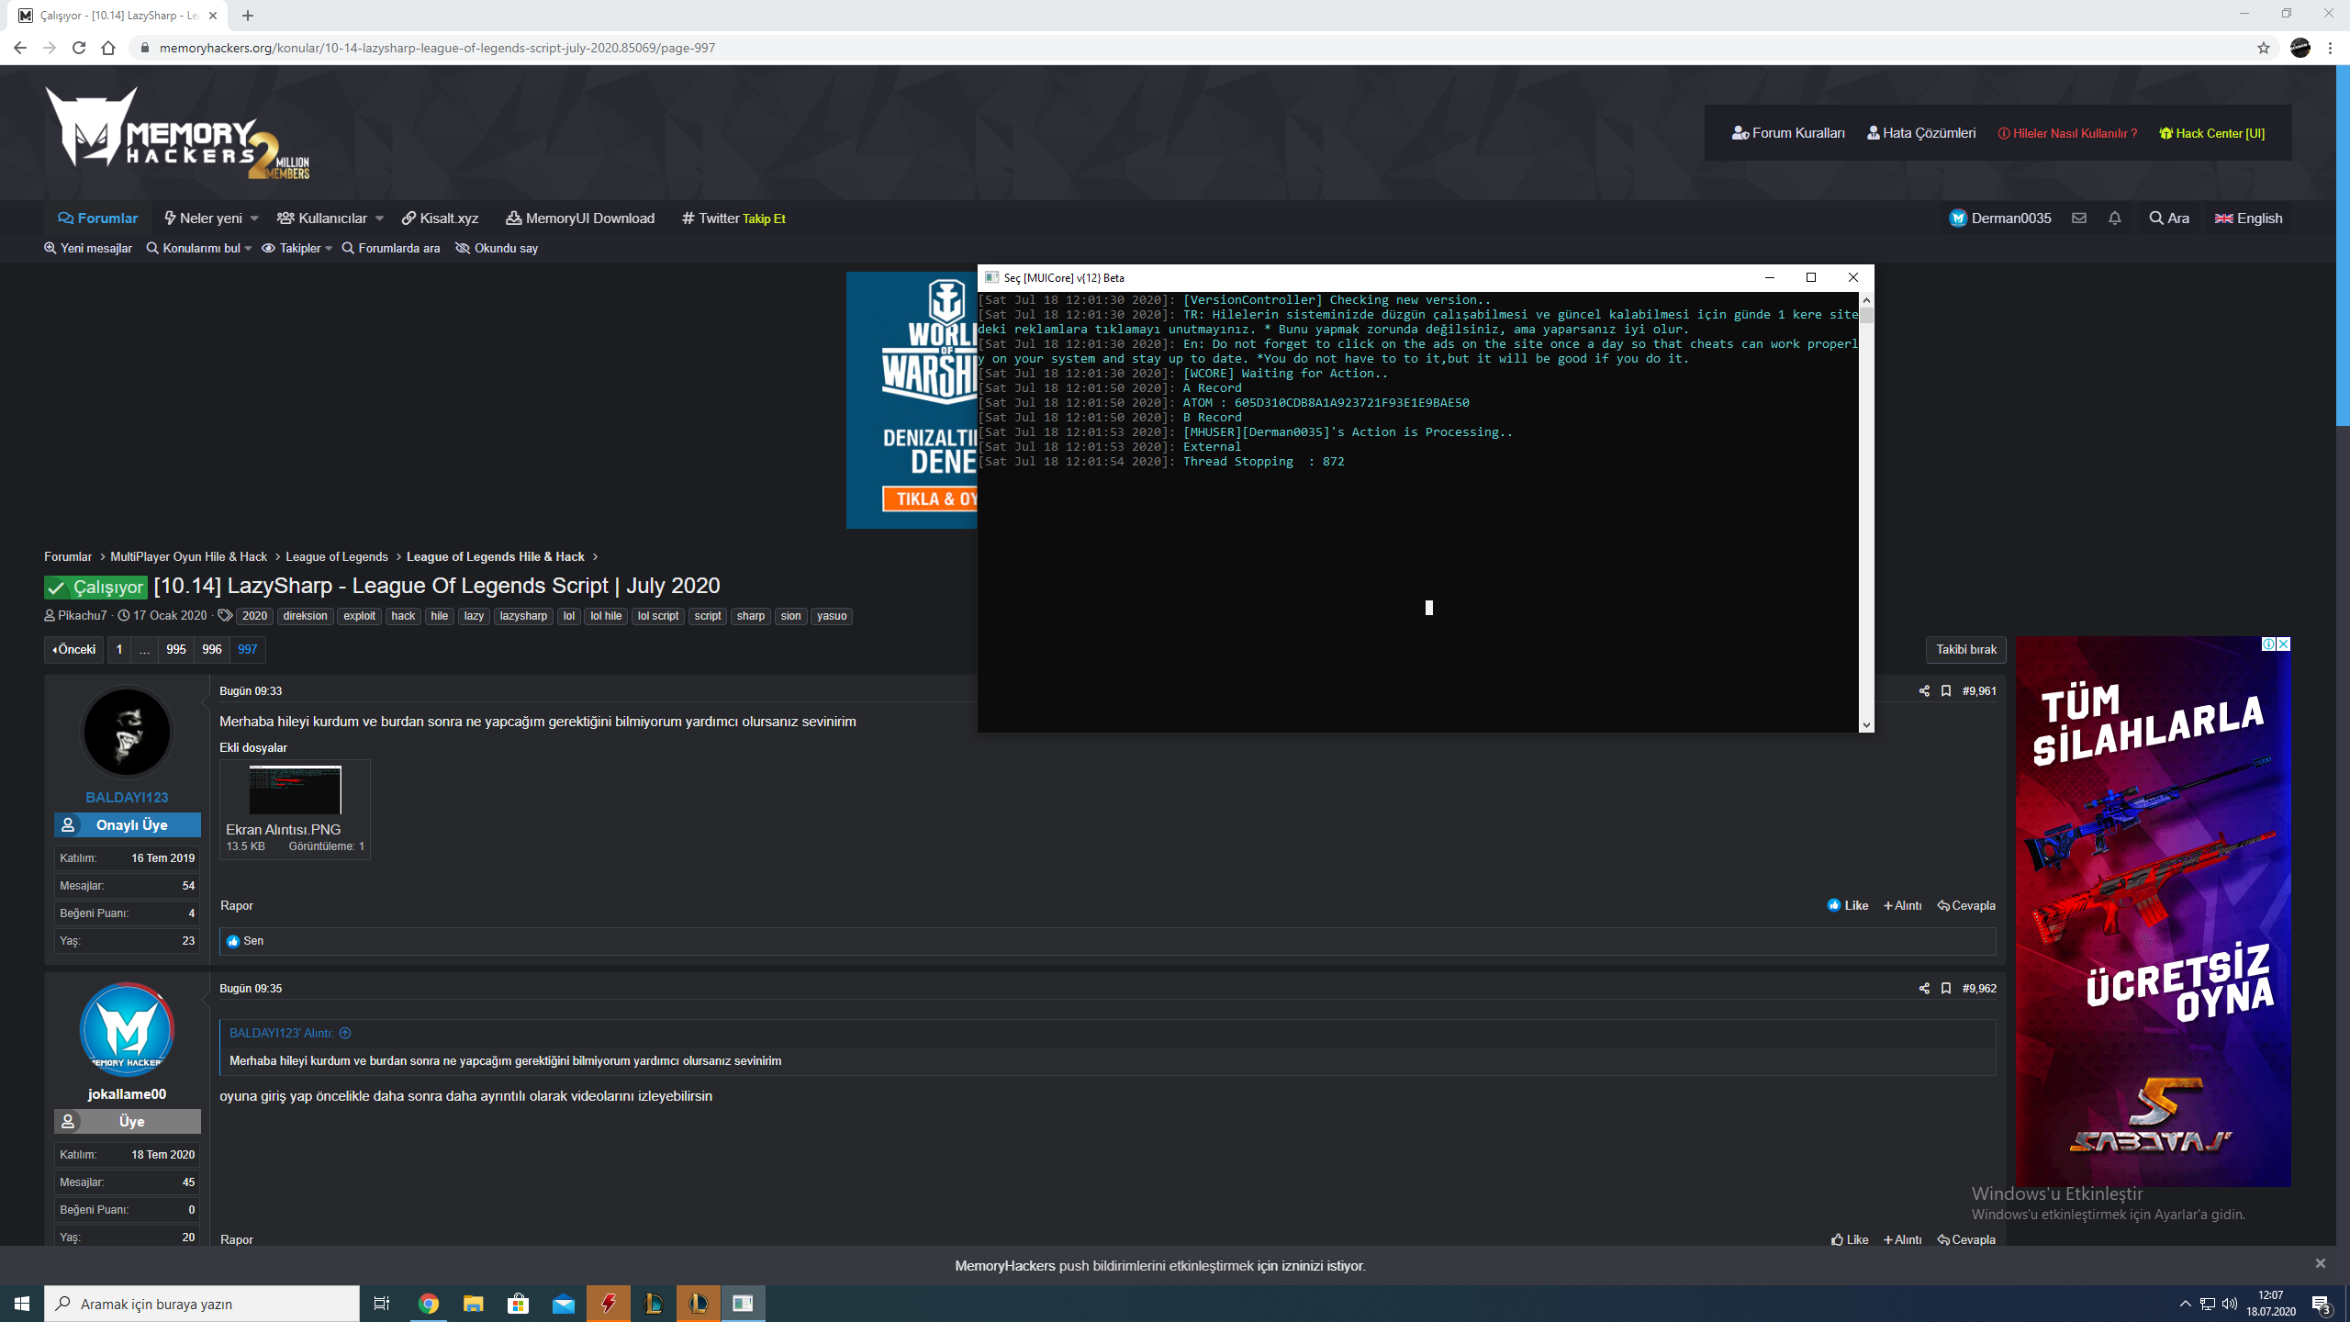Quote (Alıntı) post #9,962
The height and width of the screenshot is (1322, 2350).
click(x=1903, y=1239)
